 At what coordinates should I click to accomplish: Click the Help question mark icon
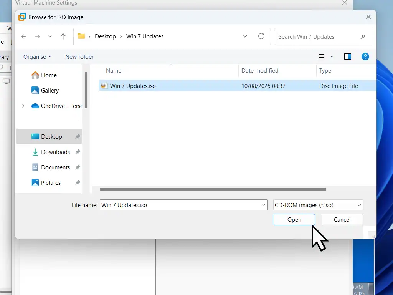[x=365, y=56]
